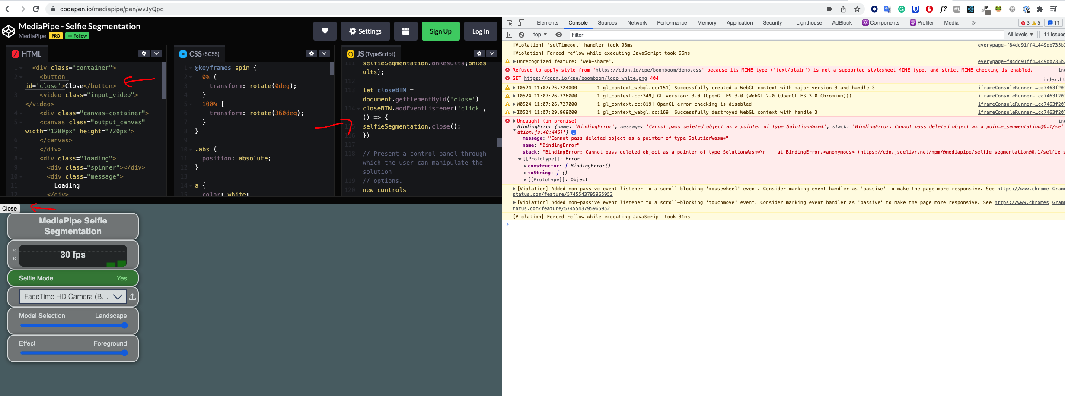
Task: Clear the console with the ban icon
Action: click(521, 35)
